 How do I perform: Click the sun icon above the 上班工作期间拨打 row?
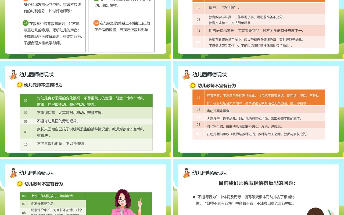(20, 184)
